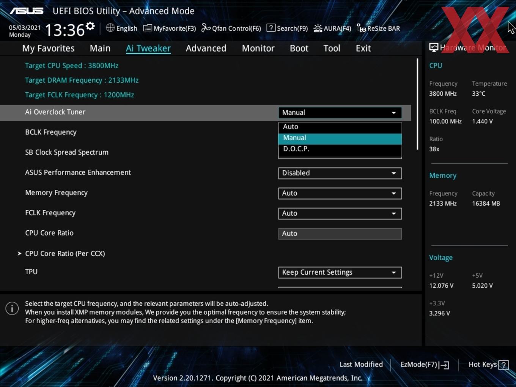Viewport: 516px width, 387px height.
Task: Open the Memory Frequency dropdown
Action: tap(340, 193)
